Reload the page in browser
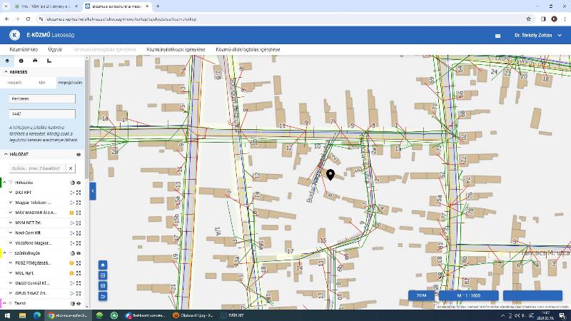This screenshot has height=321, width=571. tap(28, 19)
